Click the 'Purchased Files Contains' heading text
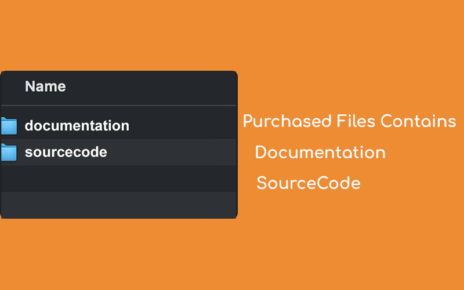The image size is (464, 290). pos(349,122)
